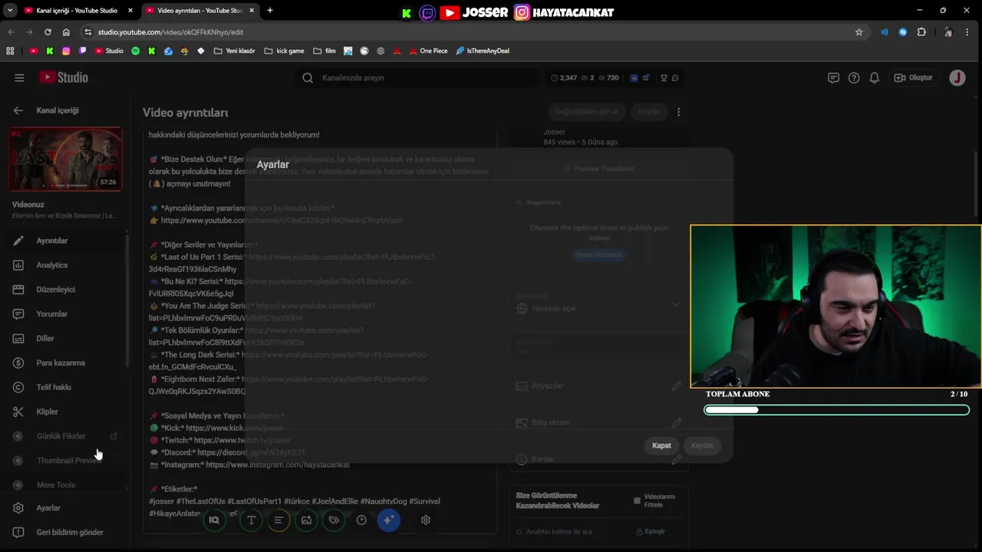Switch to Video ayrıntıları browser tab

click(x=199, y=11)
